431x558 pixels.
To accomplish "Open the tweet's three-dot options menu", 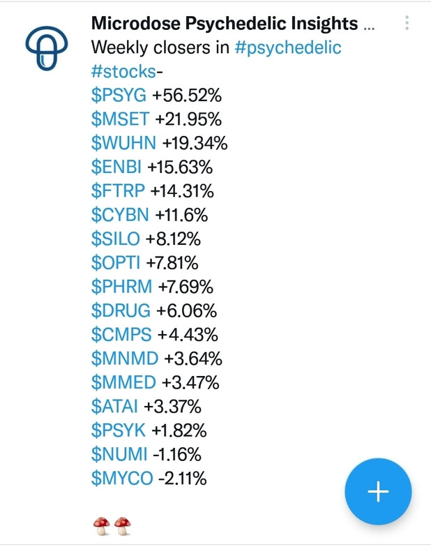I will click(407, 23).
